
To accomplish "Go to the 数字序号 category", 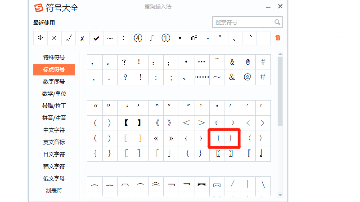I will [54, 82].
